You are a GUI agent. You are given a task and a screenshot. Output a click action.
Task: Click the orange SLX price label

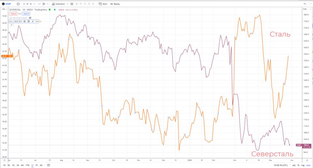[x=7, y=56]
